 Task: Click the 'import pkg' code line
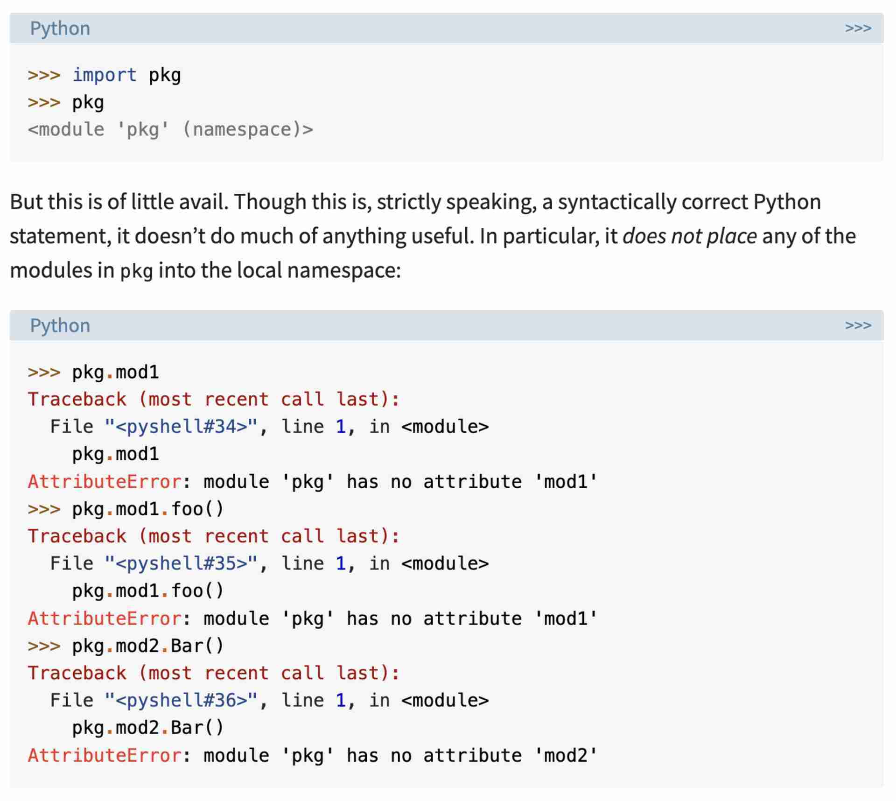[x=105, y=75]
